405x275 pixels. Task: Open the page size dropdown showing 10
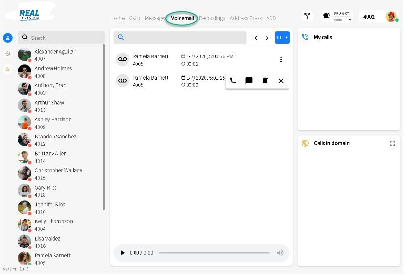(x=282, y=38)
